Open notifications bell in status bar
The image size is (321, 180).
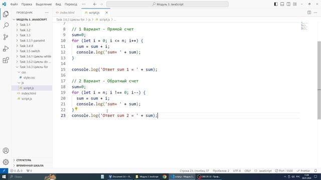(x=315, y=170)
